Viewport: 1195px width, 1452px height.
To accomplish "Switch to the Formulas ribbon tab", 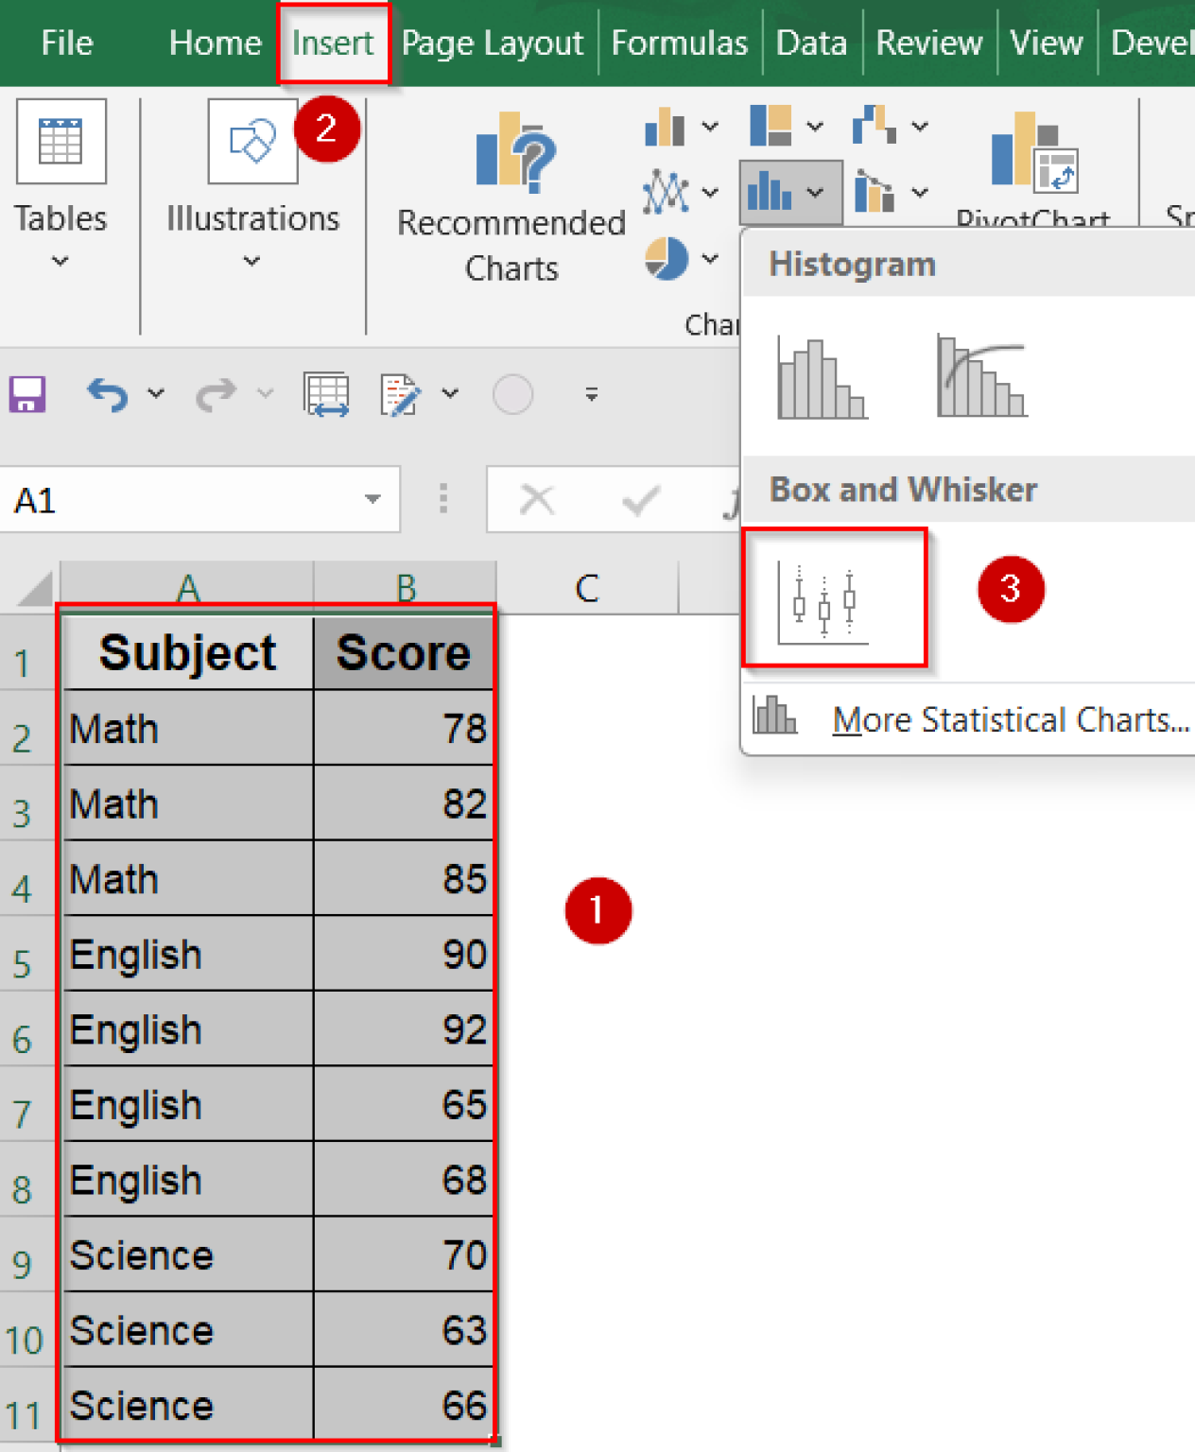I will (x=679, y=42).
